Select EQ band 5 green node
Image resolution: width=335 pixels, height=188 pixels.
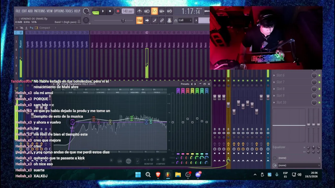pos(132,119)
